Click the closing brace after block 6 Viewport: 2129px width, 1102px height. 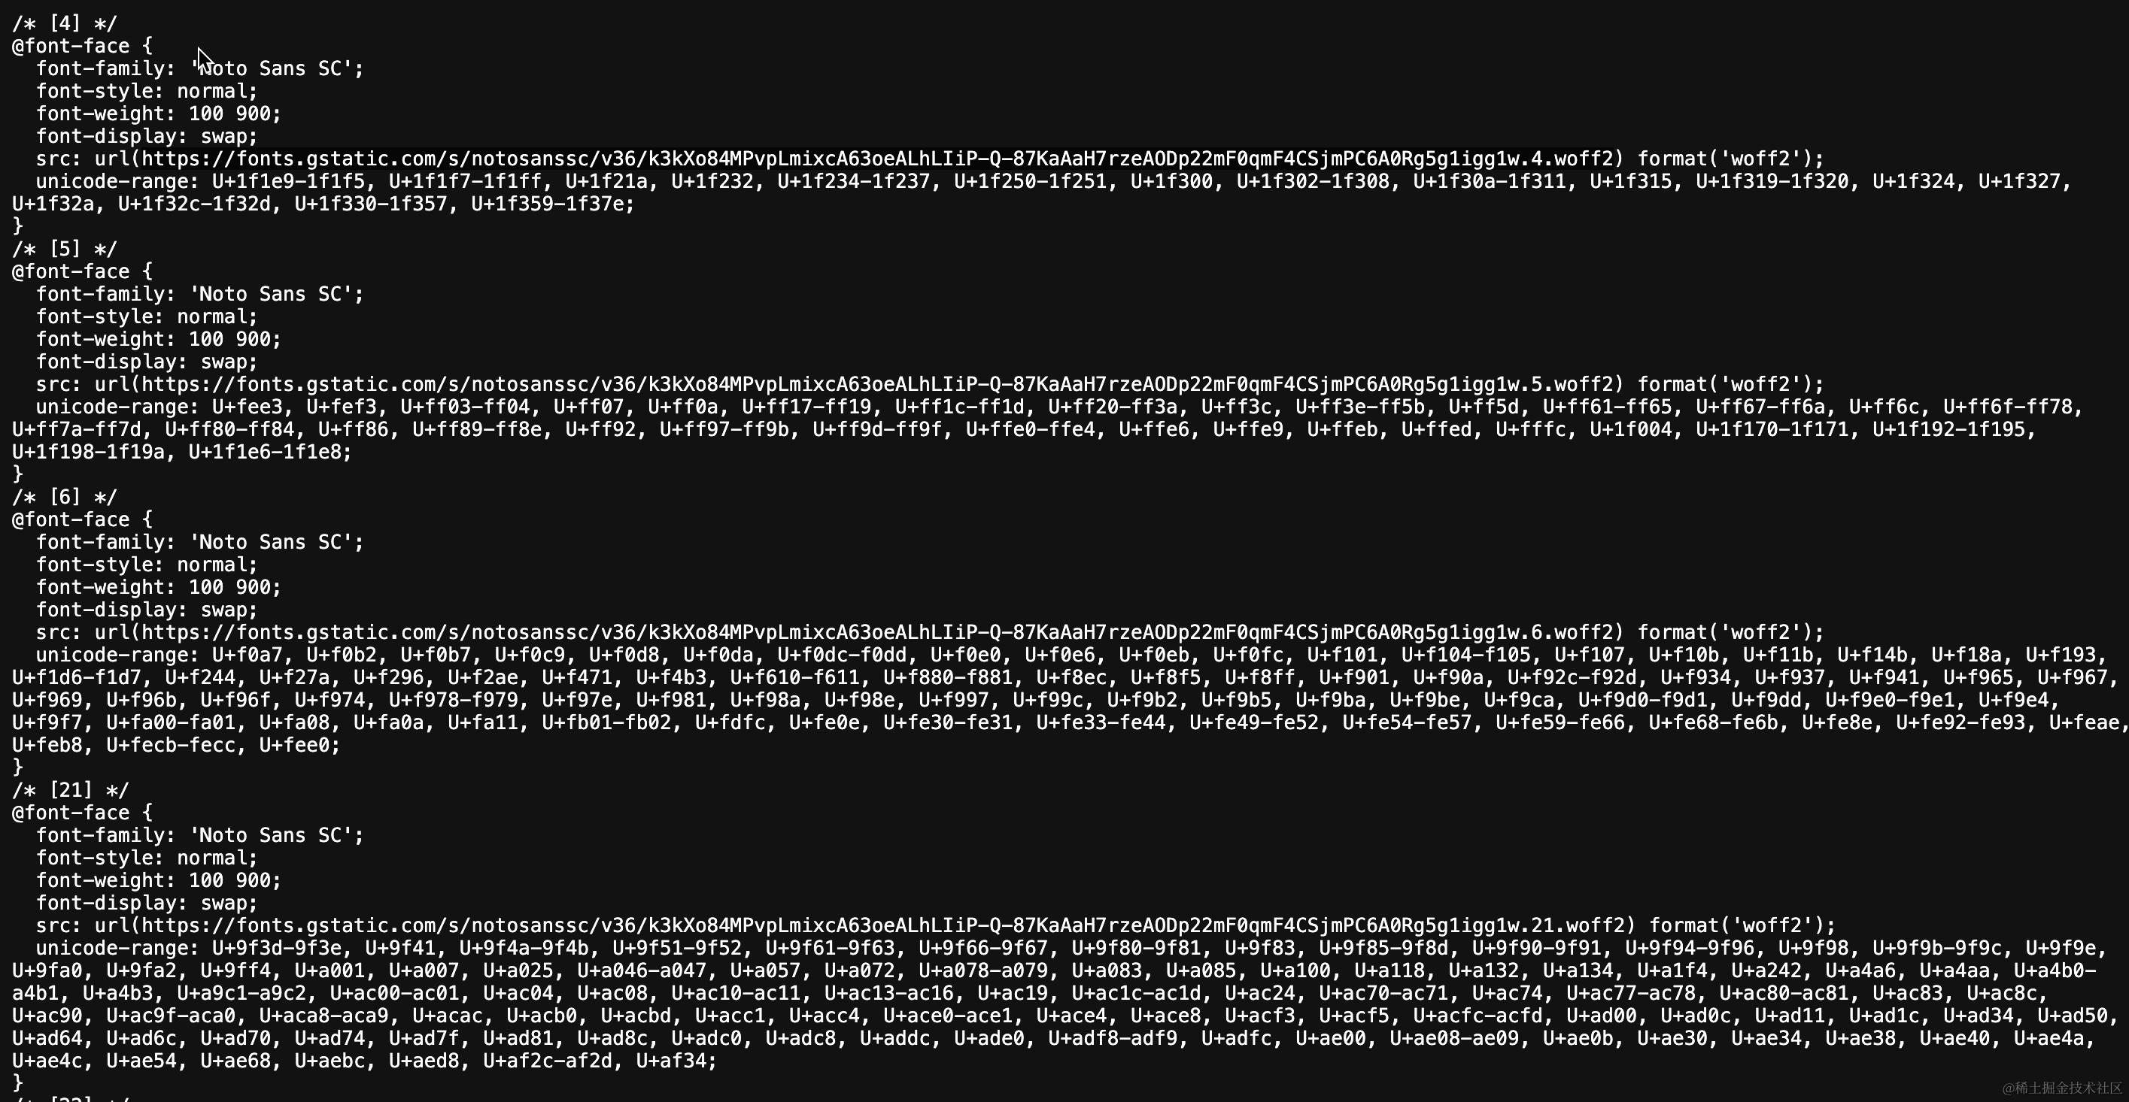coord(17,767)
